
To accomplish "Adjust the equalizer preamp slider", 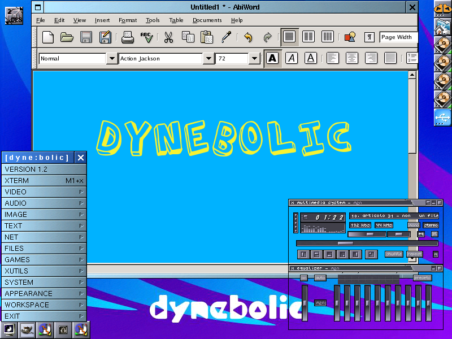I will [305, 303].
